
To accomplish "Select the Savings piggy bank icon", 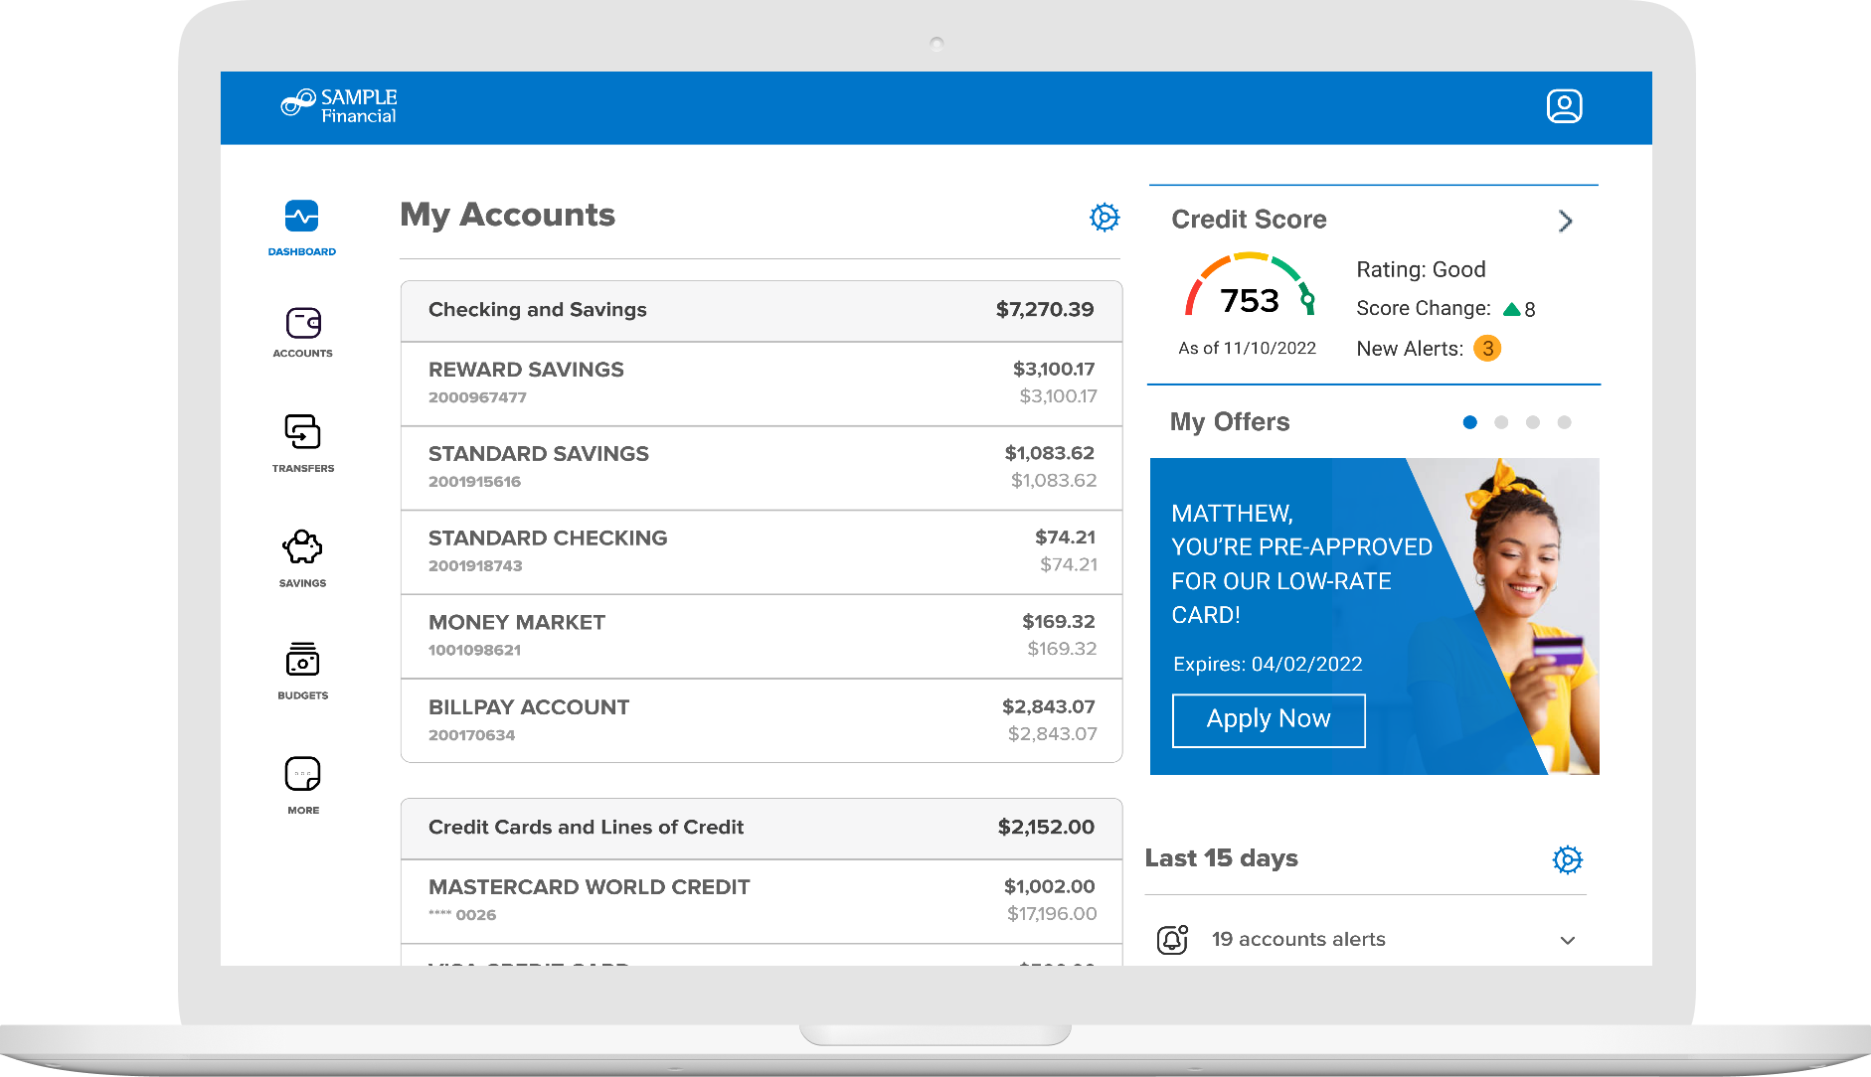I will 302,547.
